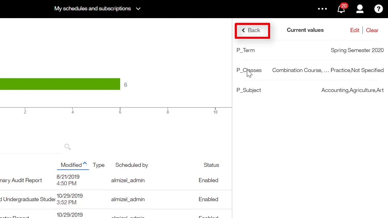Open the Undergraduate Student schedule row
This screenshot has width=388, height=218.
tap(28, 199)
